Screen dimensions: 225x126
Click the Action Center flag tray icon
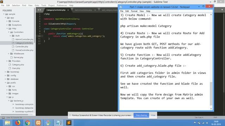coord(195,123)
